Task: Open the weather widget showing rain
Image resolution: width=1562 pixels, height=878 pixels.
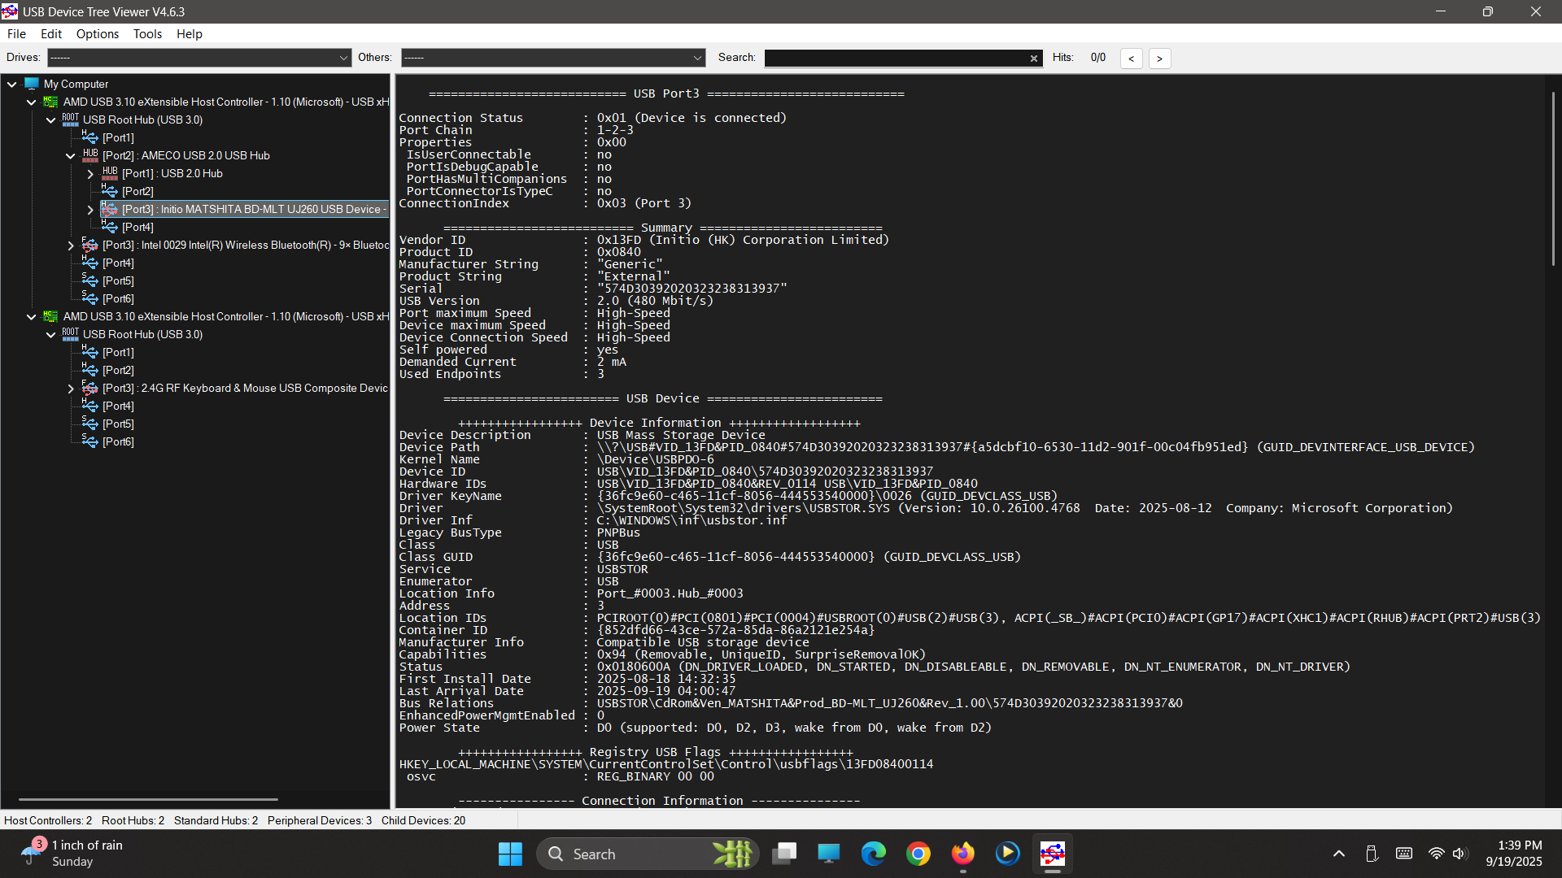Action: coord(73,854)
